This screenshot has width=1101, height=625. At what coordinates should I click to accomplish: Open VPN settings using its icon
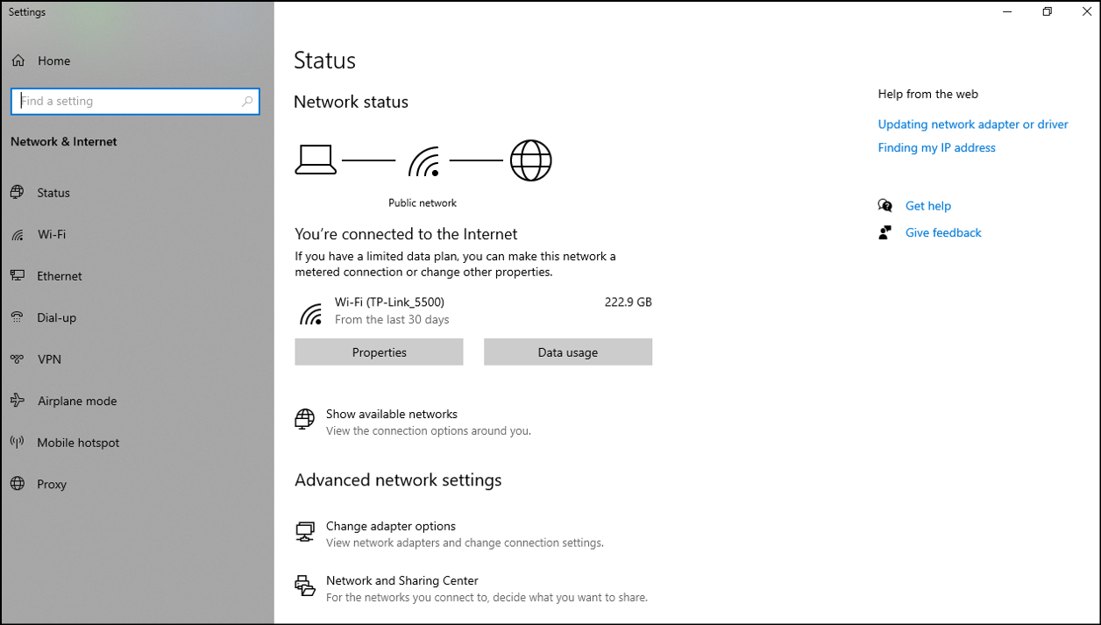tap(18, 359)
